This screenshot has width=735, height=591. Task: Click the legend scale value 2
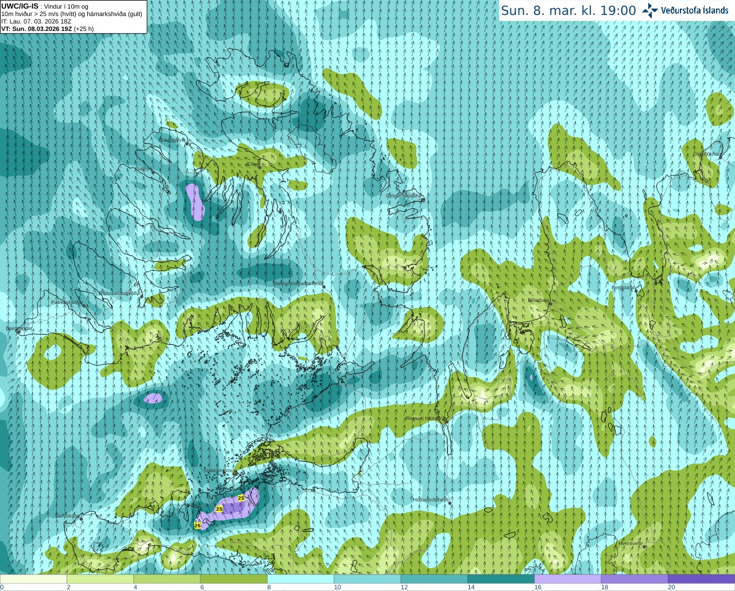(x=69, y=587)
